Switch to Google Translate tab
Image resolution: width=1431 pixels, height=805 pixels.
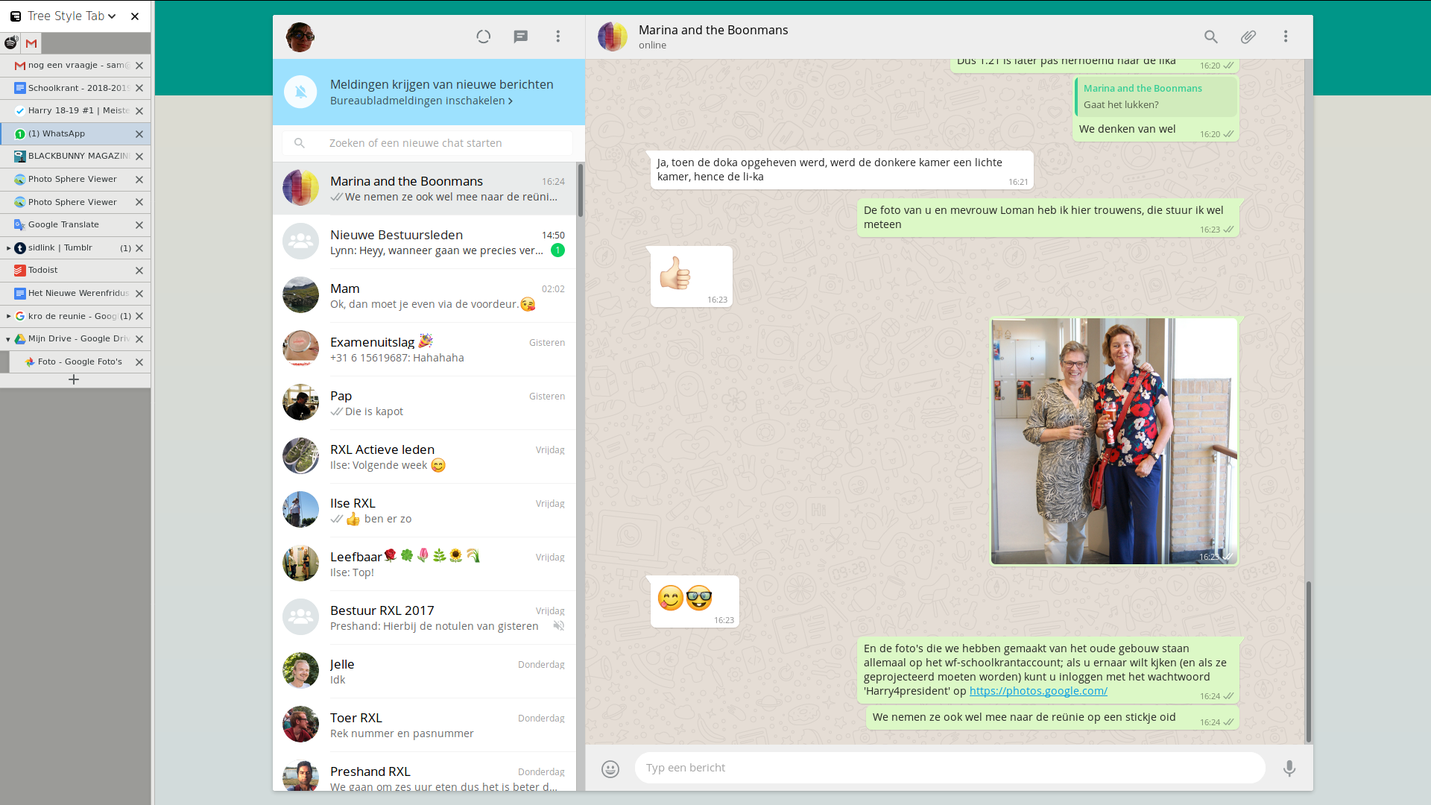(63, 225)
